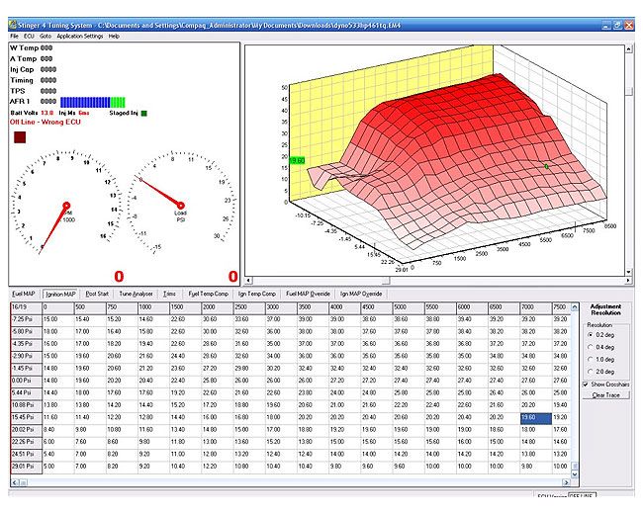Click the 16/19 table corner cell

(x=26, y=307)
